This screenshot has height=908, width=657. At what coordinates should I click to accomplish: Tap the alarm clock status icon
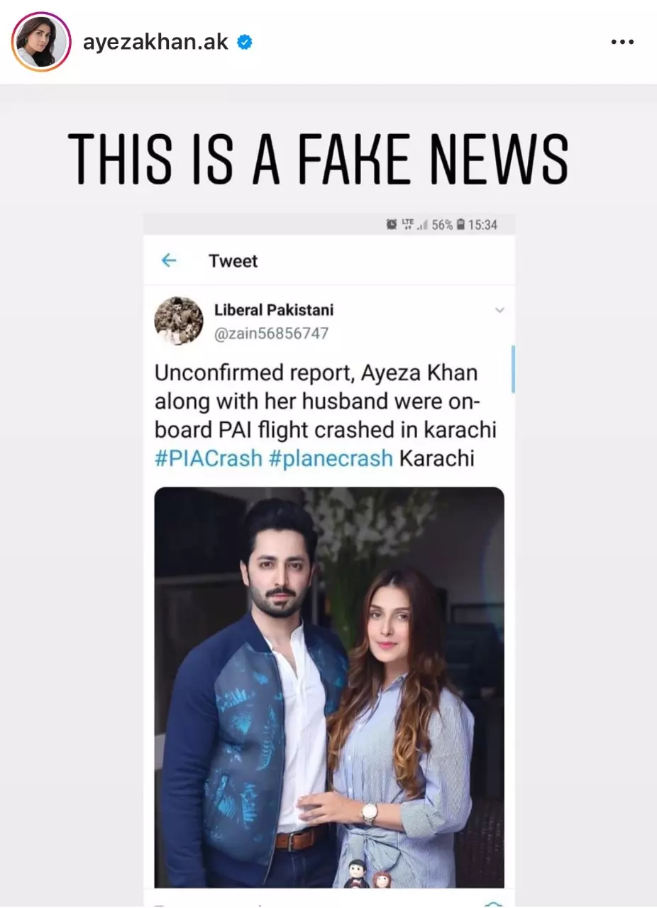pyautogui.click(x=392, y=225)
